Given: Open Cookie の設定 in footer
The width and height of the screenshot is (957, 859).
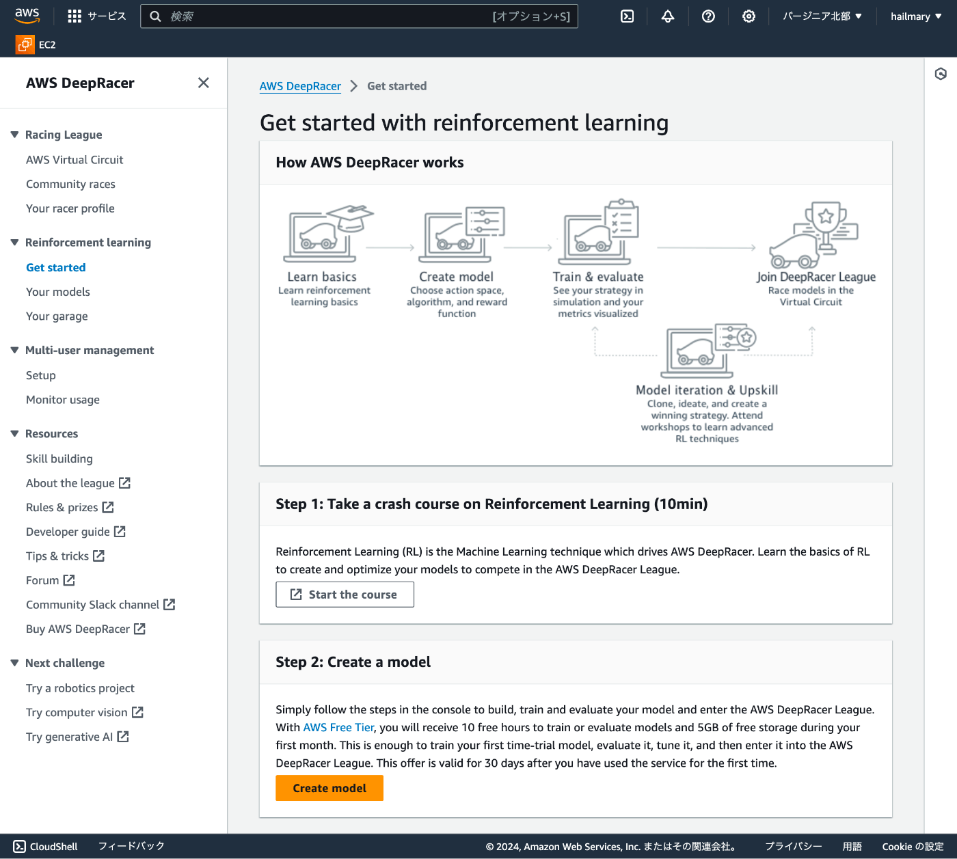Looking at the screenshot, I should click(x=913, y=846).
